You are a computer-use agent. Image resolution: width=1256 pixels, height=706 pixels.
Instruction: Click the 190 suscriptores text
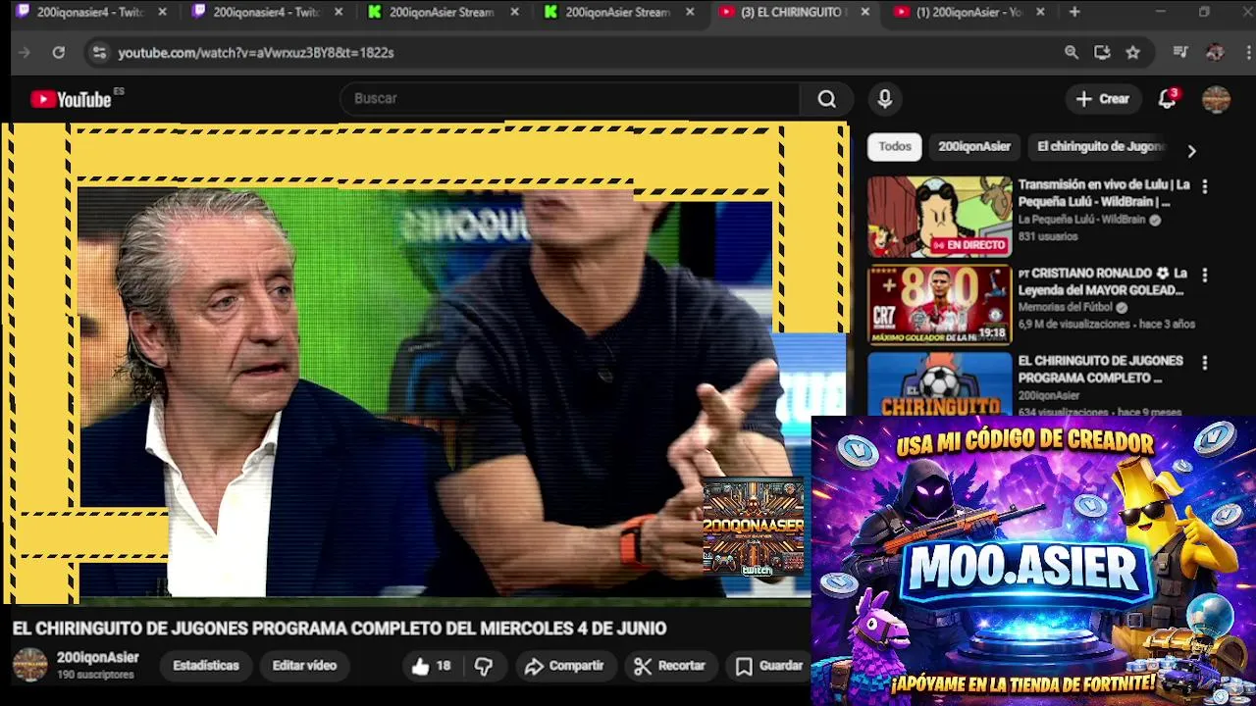point(95,675)
